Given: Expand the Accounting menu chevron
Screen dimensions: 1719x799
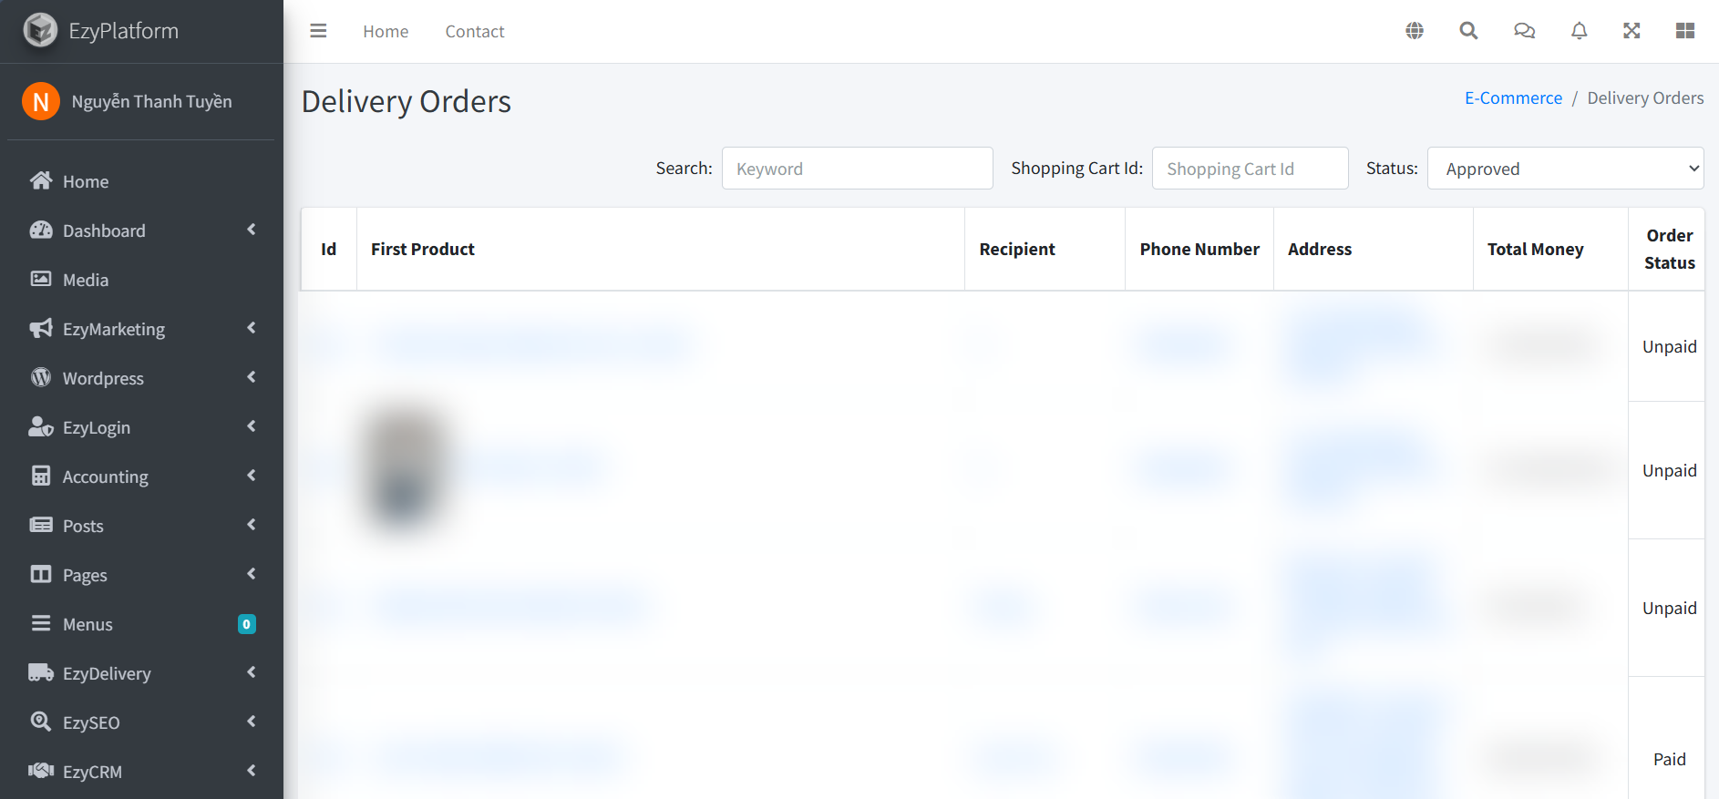Looking at the screenshot, I should coord(252,476).
